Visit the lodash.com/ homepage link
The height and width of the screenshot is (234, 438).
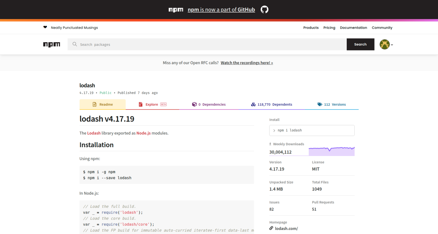point(286,228)
